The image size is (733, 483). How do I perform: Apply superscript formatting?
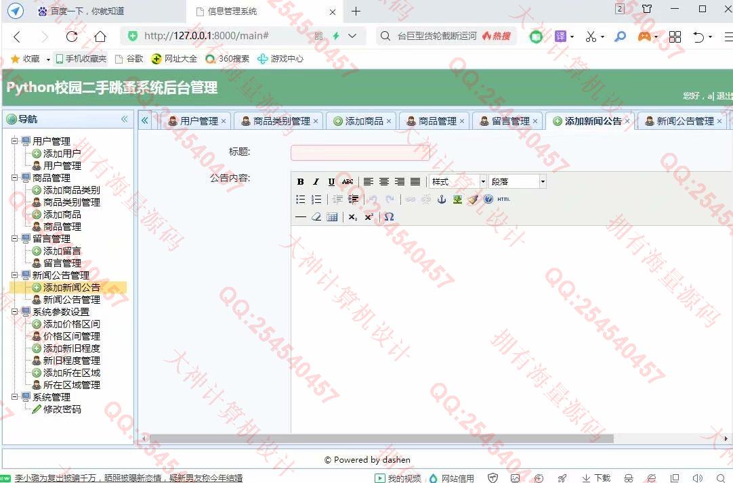tap(369, 217)
